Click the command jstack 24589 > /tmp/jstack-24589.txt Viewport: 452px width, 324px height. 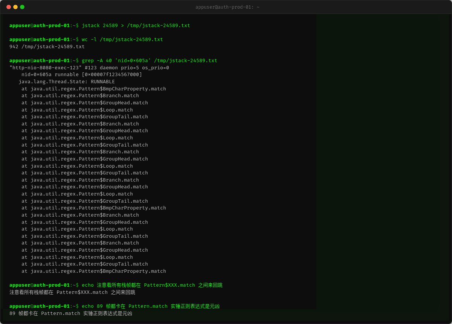(136, 26)
